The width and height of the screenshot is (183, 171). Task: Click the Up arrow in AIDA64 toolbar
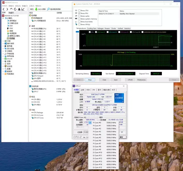(11, 9)
